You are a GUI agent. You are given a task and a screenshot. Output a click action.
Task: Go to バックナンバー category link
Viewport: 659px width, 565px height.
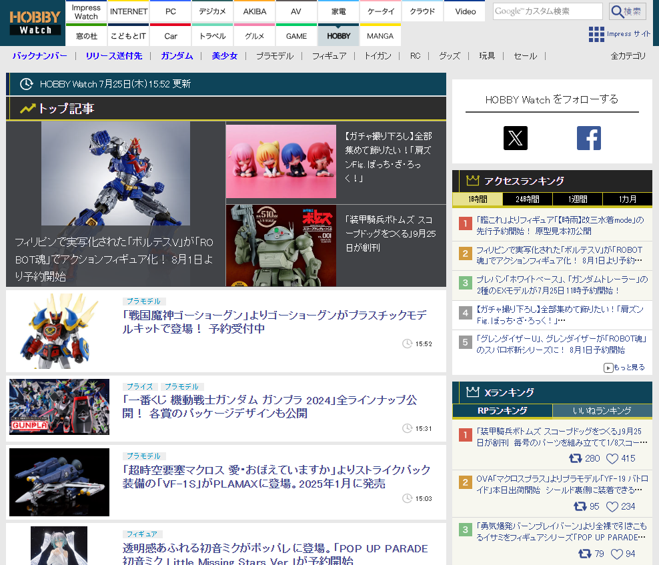tap(39, 56)
